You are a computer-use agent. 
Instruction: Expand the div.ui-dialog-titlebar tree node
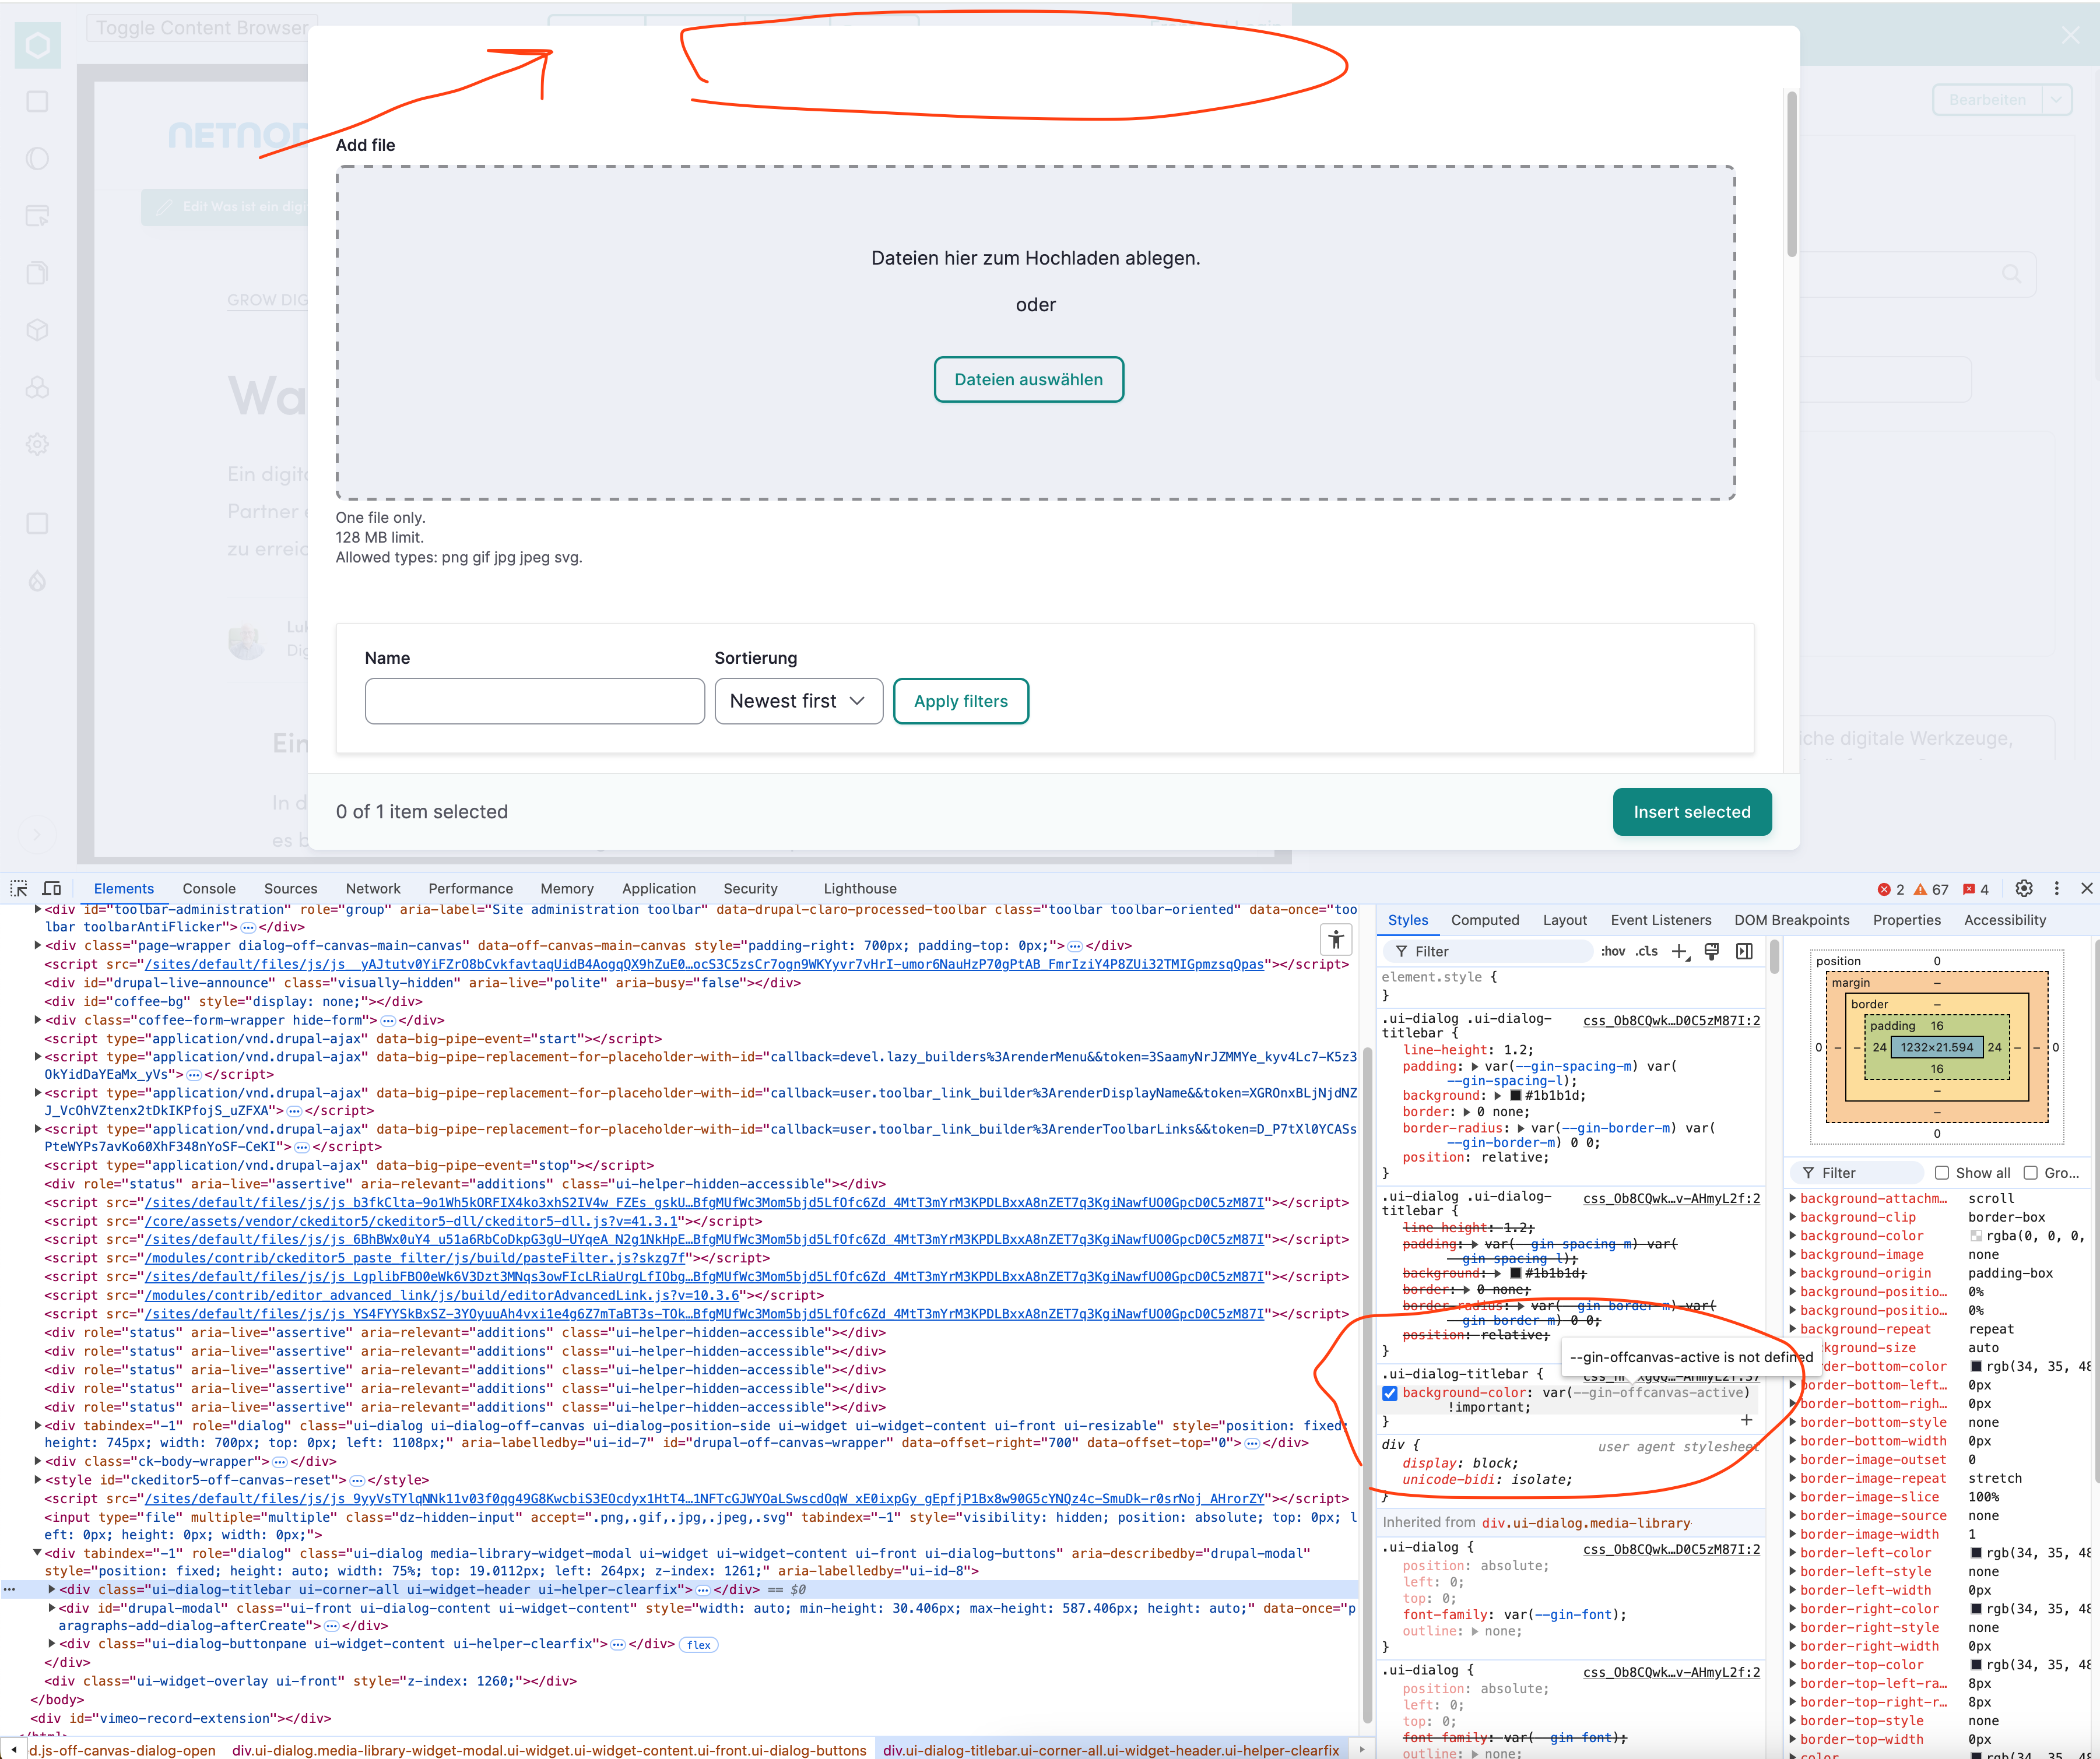click(x=51, y=1589)
